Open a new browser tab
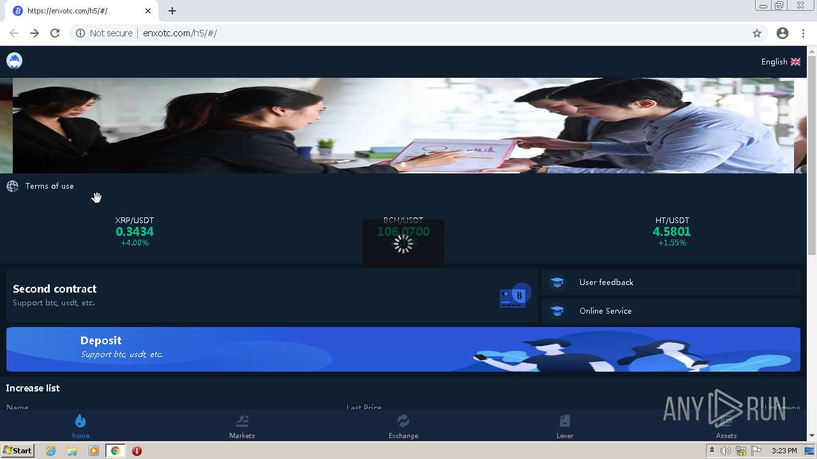This screenshot has width=817, height=459. coord(172,11)
